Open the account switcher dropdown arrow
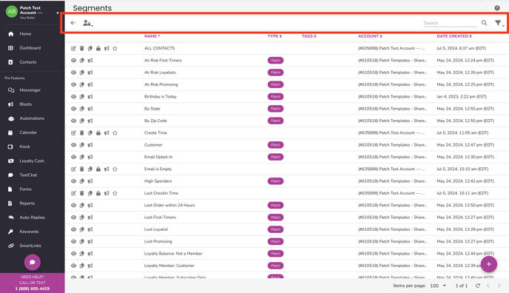Image resolution: width=509 pixels, height=293 pixels. point(58,13)
